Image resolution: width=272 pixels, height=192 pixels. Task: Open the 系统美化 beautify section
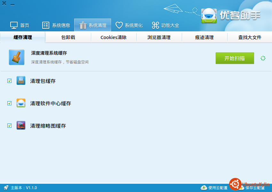click(129, 25)
